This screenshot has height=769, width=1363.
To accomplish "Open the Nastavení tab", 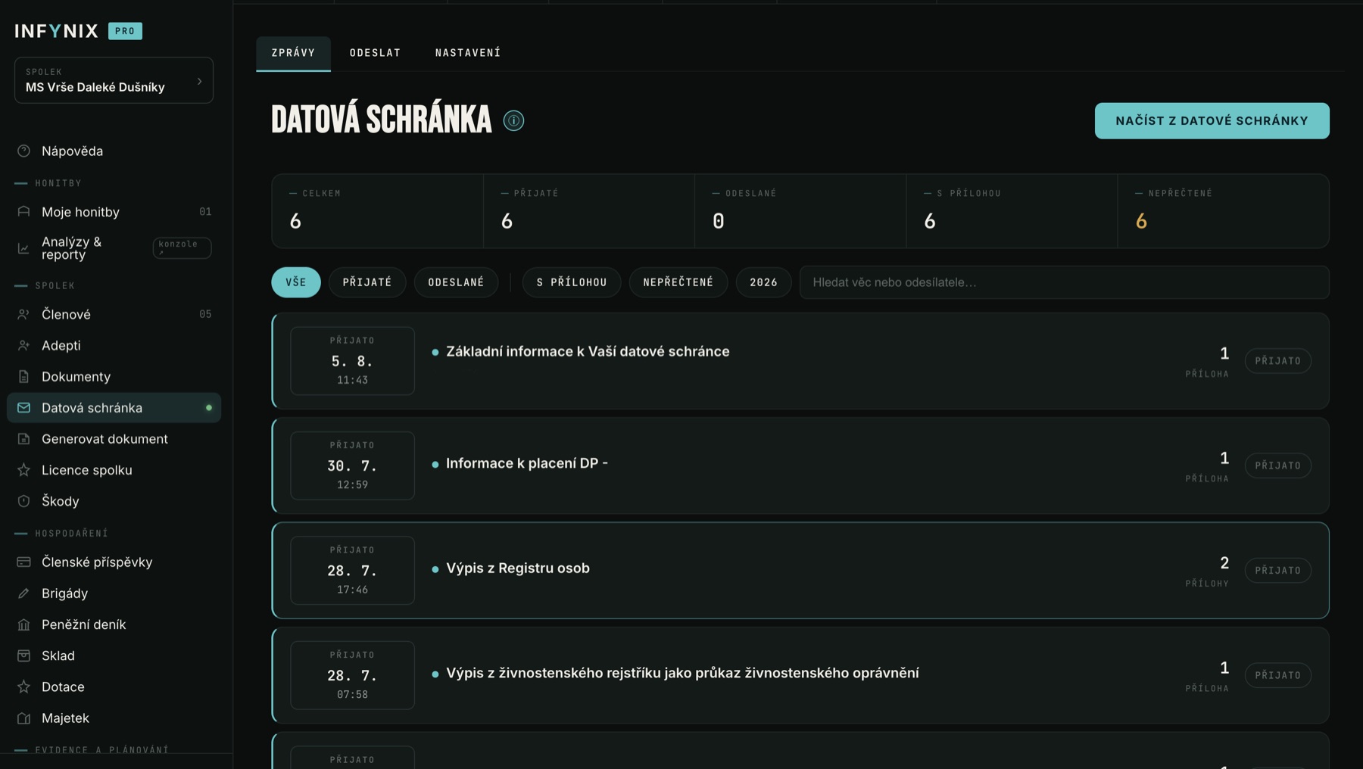I will tap(468, 53).
